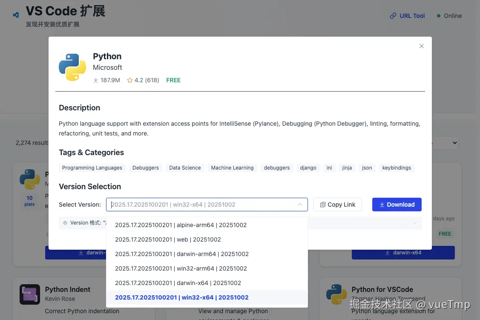Select the highlighted win32-x64 version
The height and width of the screenshot is (320, 480).
coord(182,297)
